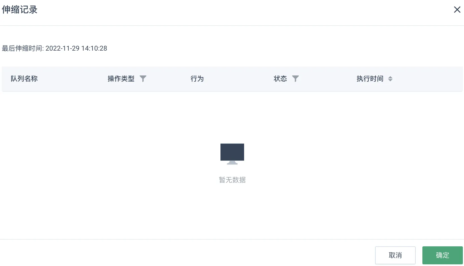The width and height of the screenshot is (464, 266).
Task: Sort 执行时间 ascending with the up arrow
Action: pos(390,77)
